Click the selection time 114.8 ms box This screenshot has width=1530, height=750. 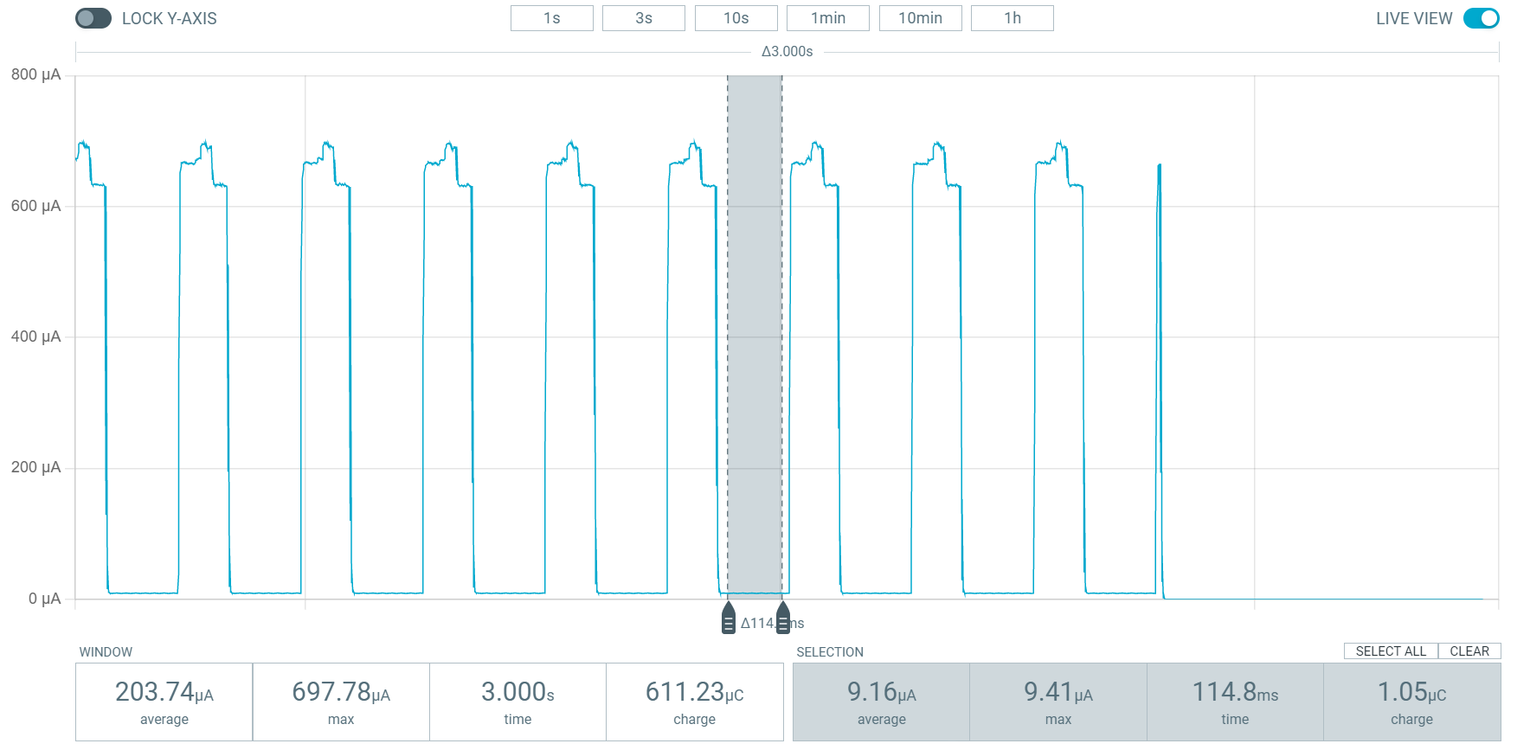click(x=1235, y=702)
